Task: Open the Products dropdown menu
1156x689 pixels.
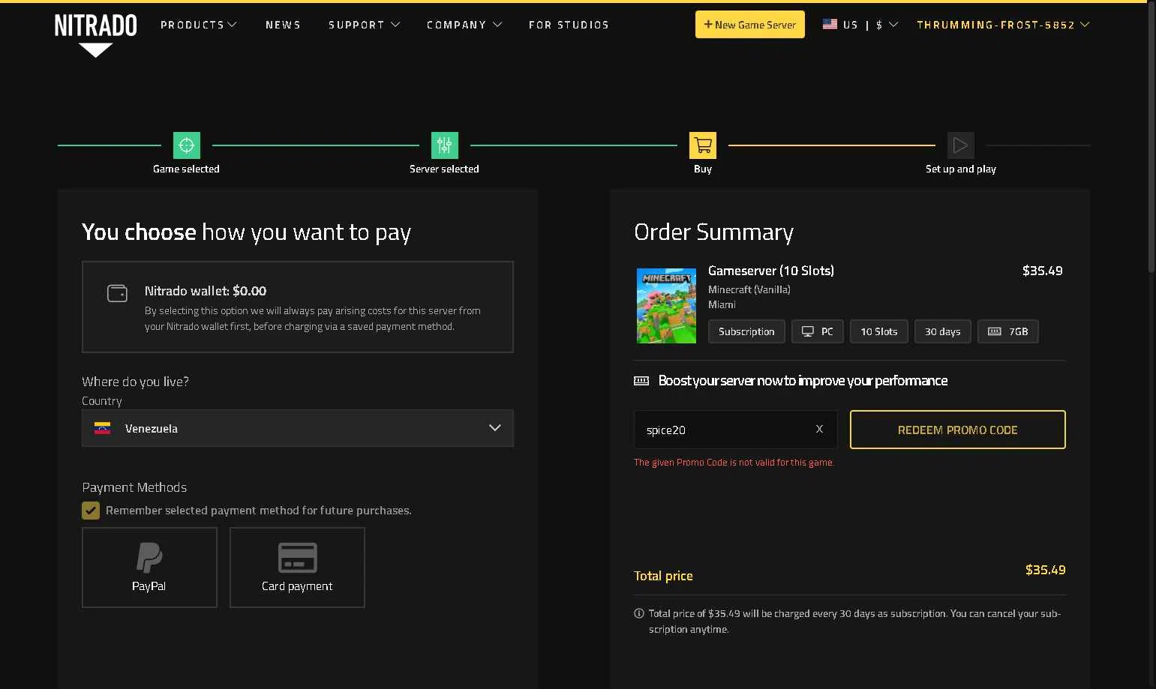Action: 199,25
